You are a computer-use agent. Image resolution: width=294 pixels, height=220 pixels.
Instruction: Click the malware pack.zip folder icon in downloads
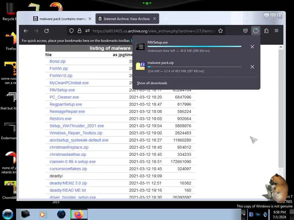coord(140,66)
